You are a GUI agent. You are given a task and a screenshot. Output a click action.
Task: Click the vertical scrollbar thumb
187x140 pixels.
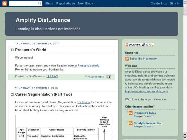point(185,10)
